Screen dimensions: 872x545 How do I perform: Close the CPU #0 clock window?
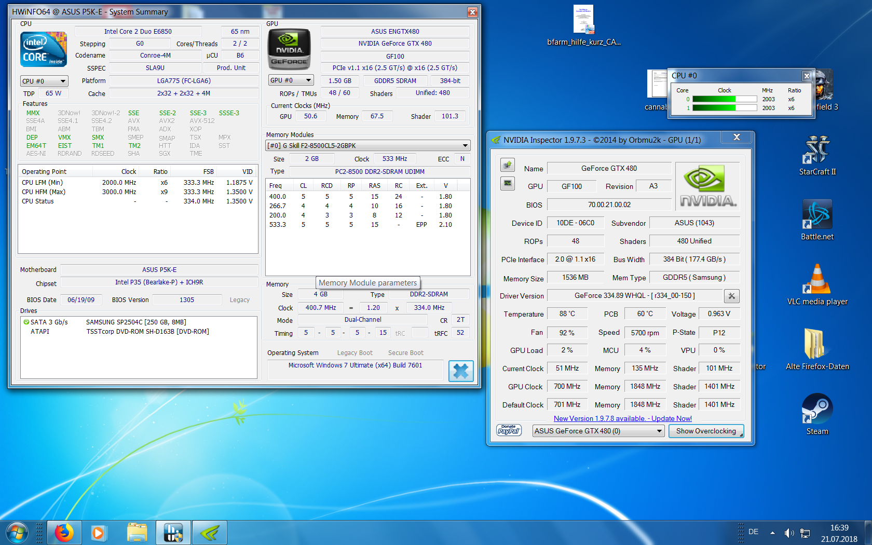coord(807,76)
